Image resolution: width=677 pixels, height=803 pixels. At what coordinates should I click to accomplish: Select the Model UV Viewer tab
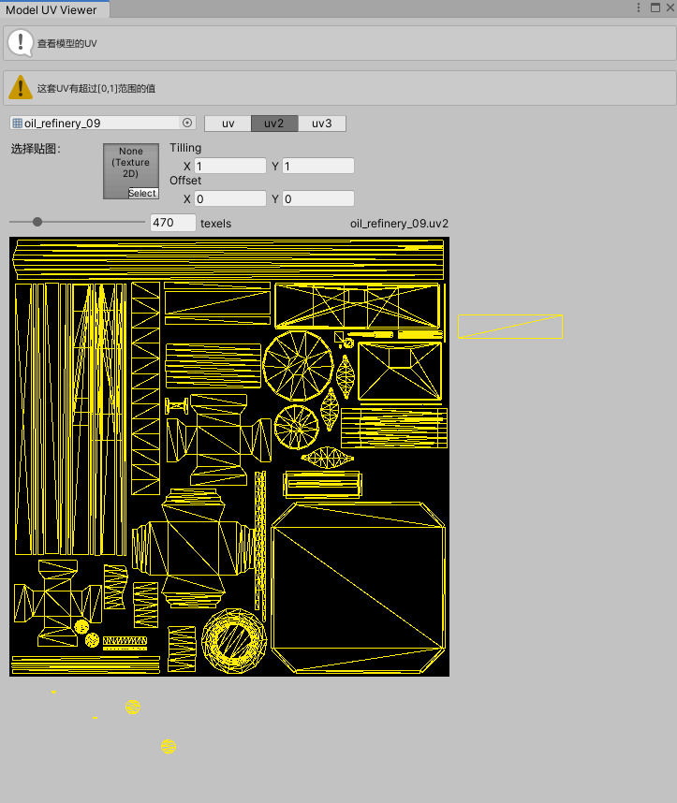pos(52,8)
